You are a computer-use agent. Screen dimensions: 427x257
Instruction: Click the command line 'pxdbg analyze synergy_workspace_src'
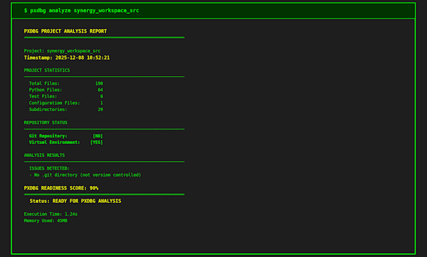84,11
